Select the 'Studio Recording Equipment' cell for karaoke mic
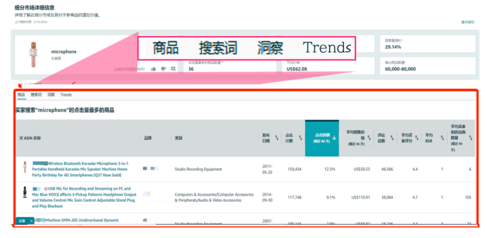The width and height of the screenshot is (487, 238). [x=198, y=169]
